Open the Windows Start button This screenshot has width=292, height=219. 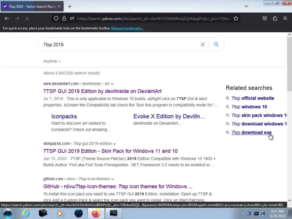(x=7, y=213)
